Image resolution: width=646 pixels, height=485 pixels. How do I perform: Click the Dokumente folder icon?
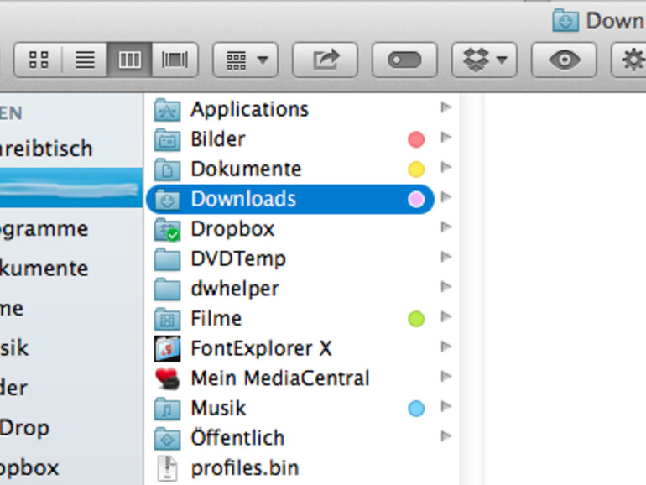167,169
